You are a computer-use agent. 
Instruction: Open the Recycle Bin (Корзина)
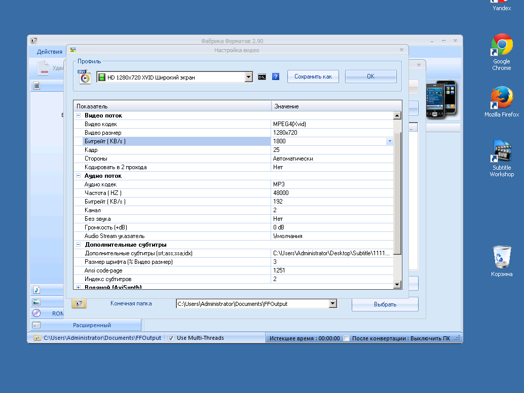(x=501, y=261)
